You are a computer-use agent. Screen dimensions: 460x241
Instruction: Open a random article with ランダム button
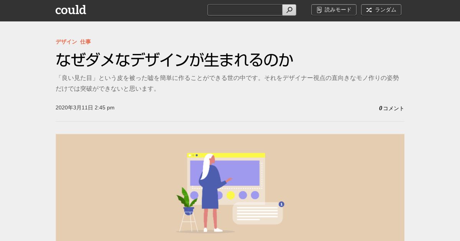(381, 10)
